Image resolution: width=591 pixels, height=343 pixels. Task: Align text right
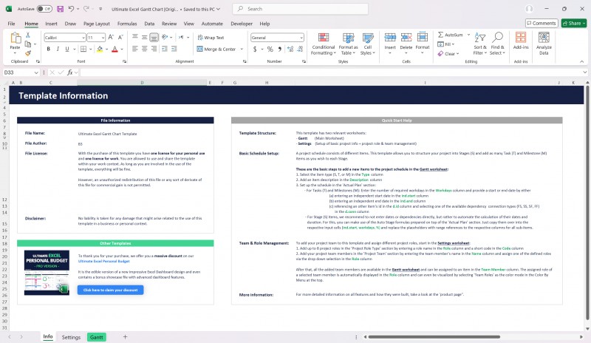tap(154, 49)
